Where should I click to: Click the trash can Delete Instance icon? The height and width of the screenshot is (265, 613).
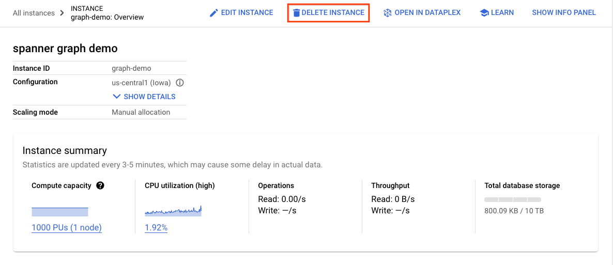pos(296,13)
